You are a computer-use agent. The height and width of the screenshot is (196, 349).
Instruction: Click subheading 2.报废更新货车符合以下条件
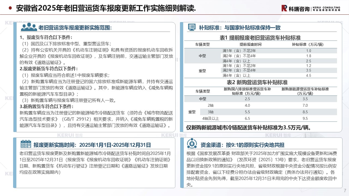49,69
